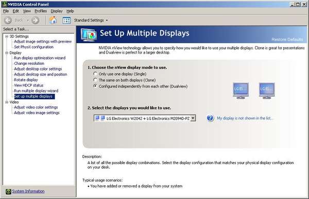This screenshot has width=309, height=199.
Task: Open the Profiles menu
Action: (41, 11)
